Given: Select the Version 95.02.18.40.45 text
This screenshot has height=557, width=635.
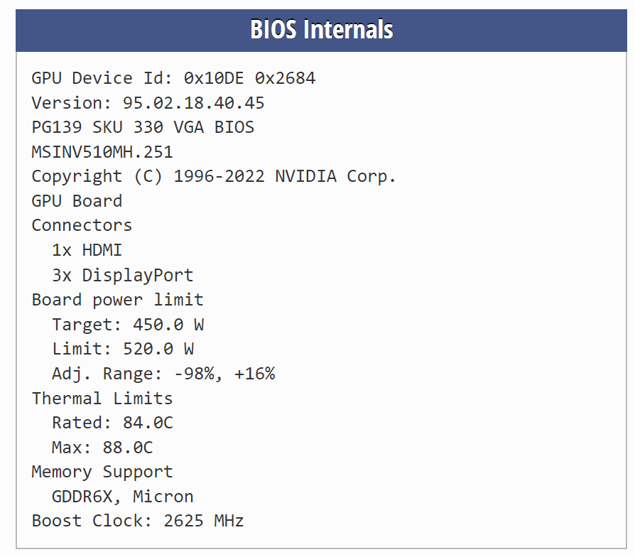Looking at the screenshot, I should click(148, 103).
